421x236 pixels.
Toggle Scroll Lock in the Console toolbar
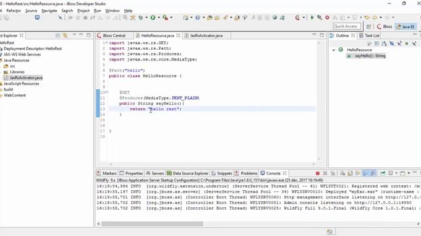point(350,173)
